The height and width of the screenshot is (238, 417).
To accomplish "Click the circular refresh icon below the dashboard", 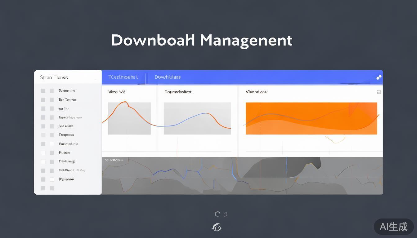I will coord(218,214).
